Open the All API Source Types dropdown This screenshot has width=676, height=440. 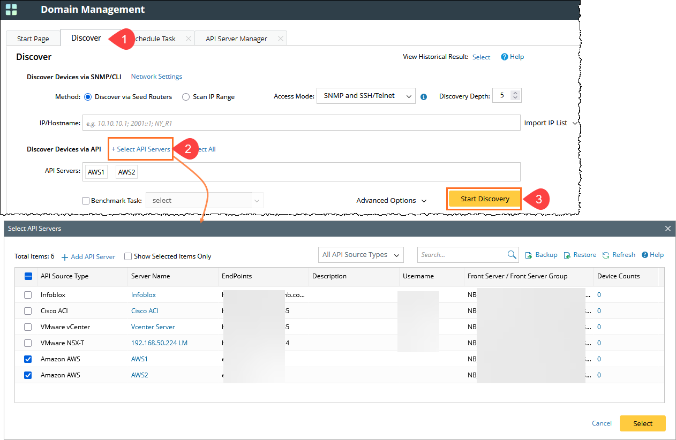360,254
